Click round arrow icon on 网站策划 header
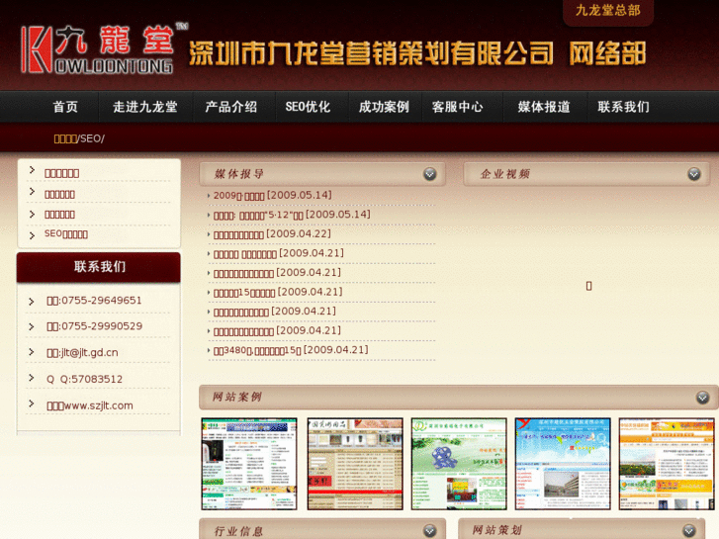719x539 pixels. [x=688, y=531]
